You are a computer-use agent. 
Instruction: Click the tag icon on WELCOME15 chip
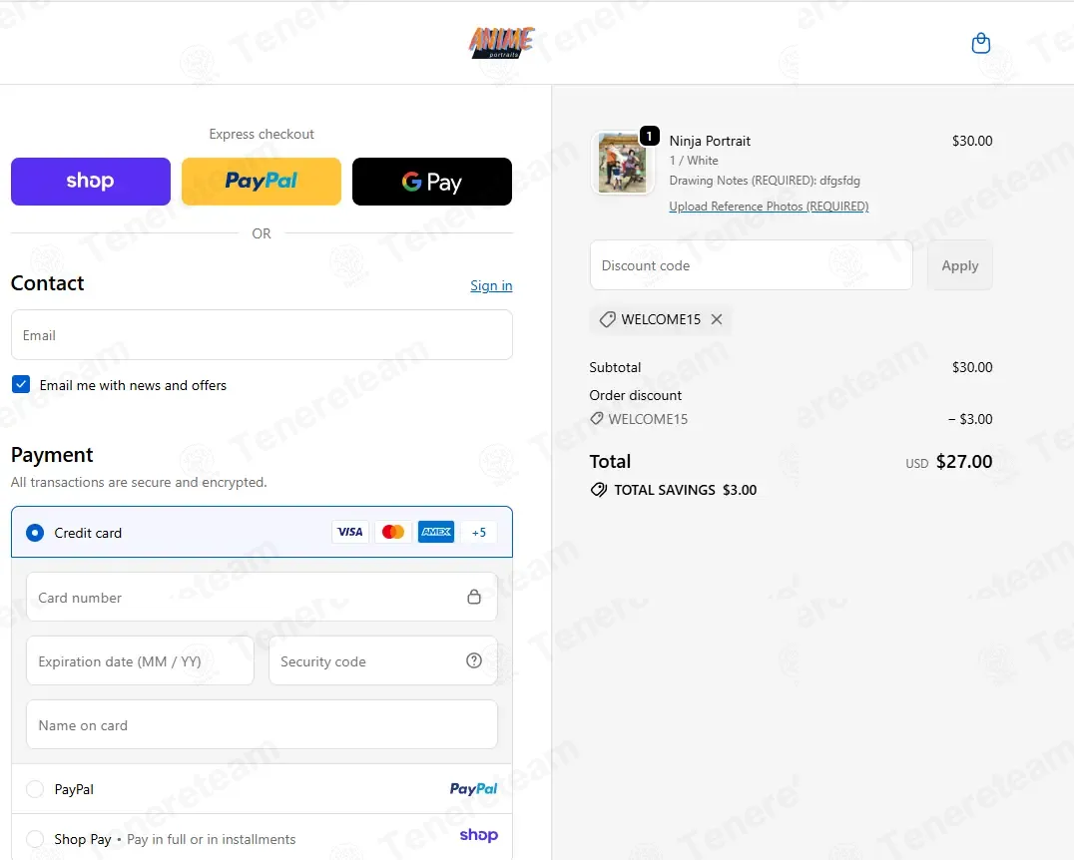pyautogui.click(x=607, y=319)
